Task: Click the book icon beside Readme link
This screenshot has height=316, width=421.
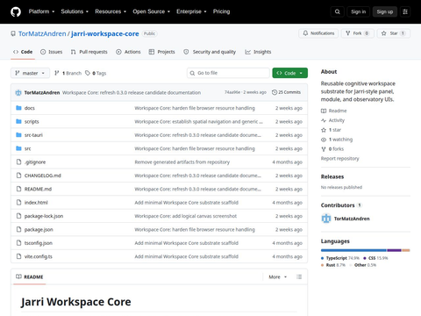Action: point(324,111)
